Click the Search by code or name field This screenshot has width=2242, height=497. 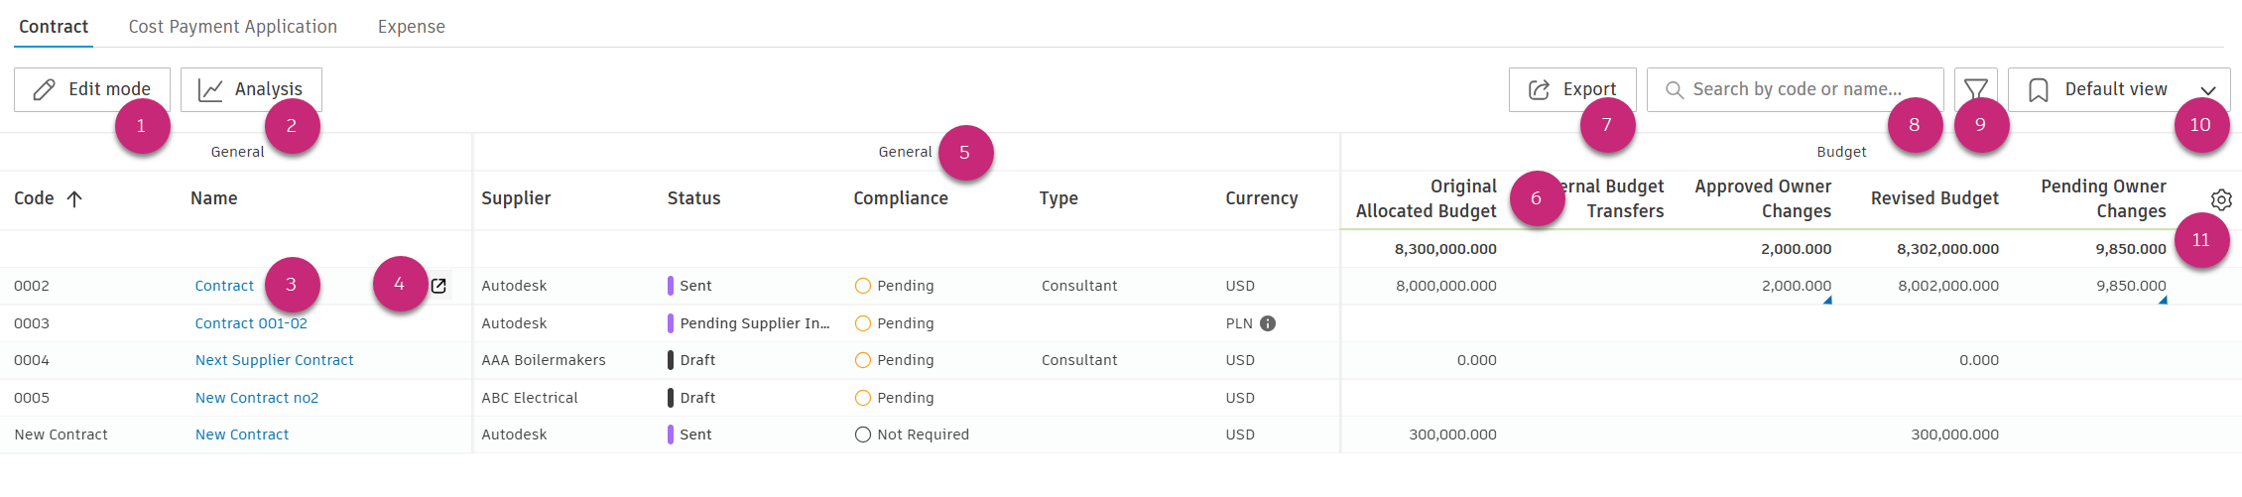1797,89
